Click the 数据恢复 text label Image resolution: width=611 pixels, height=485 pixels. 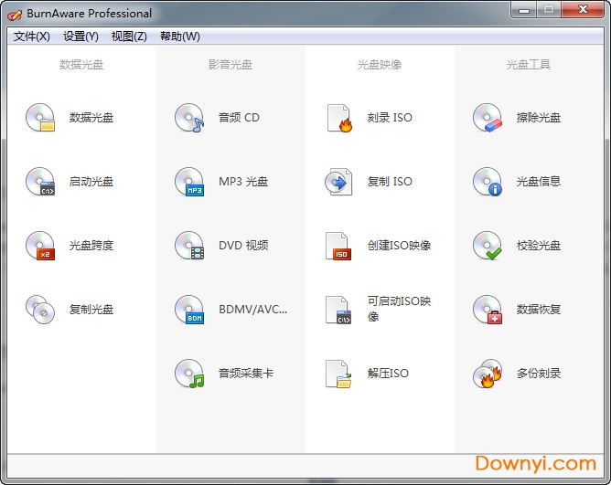coord(539,310)
